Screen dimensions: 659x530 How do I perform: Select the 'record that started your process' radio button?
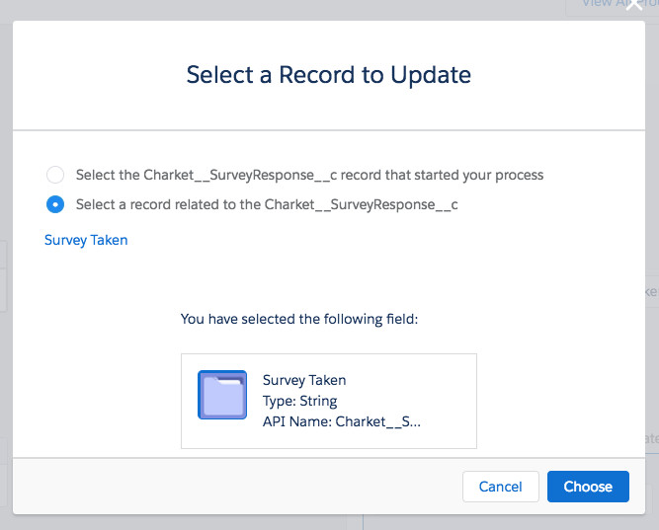(x=55, y=175)
